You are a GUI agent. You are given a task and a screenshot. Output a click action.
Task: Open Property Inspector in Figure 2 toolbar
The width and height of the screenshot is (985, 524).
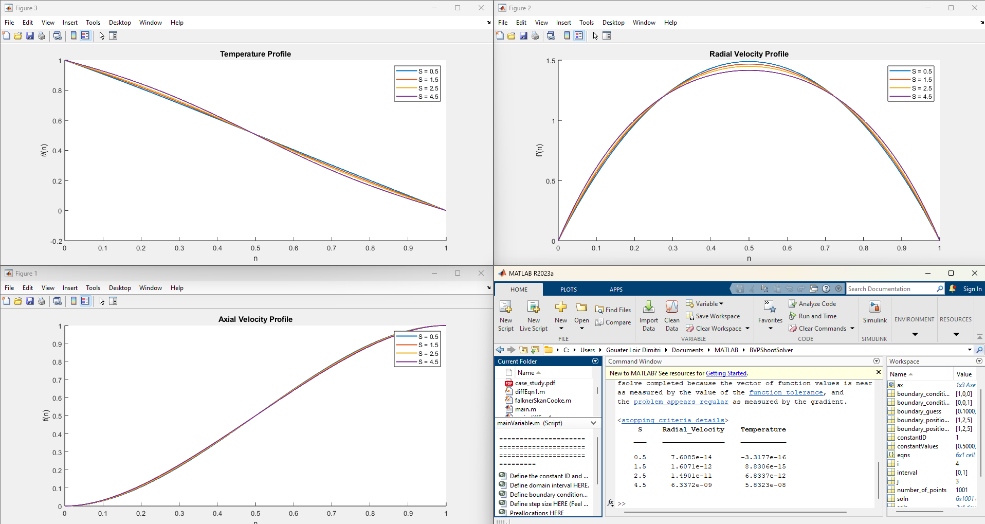(x=607, y=35)
